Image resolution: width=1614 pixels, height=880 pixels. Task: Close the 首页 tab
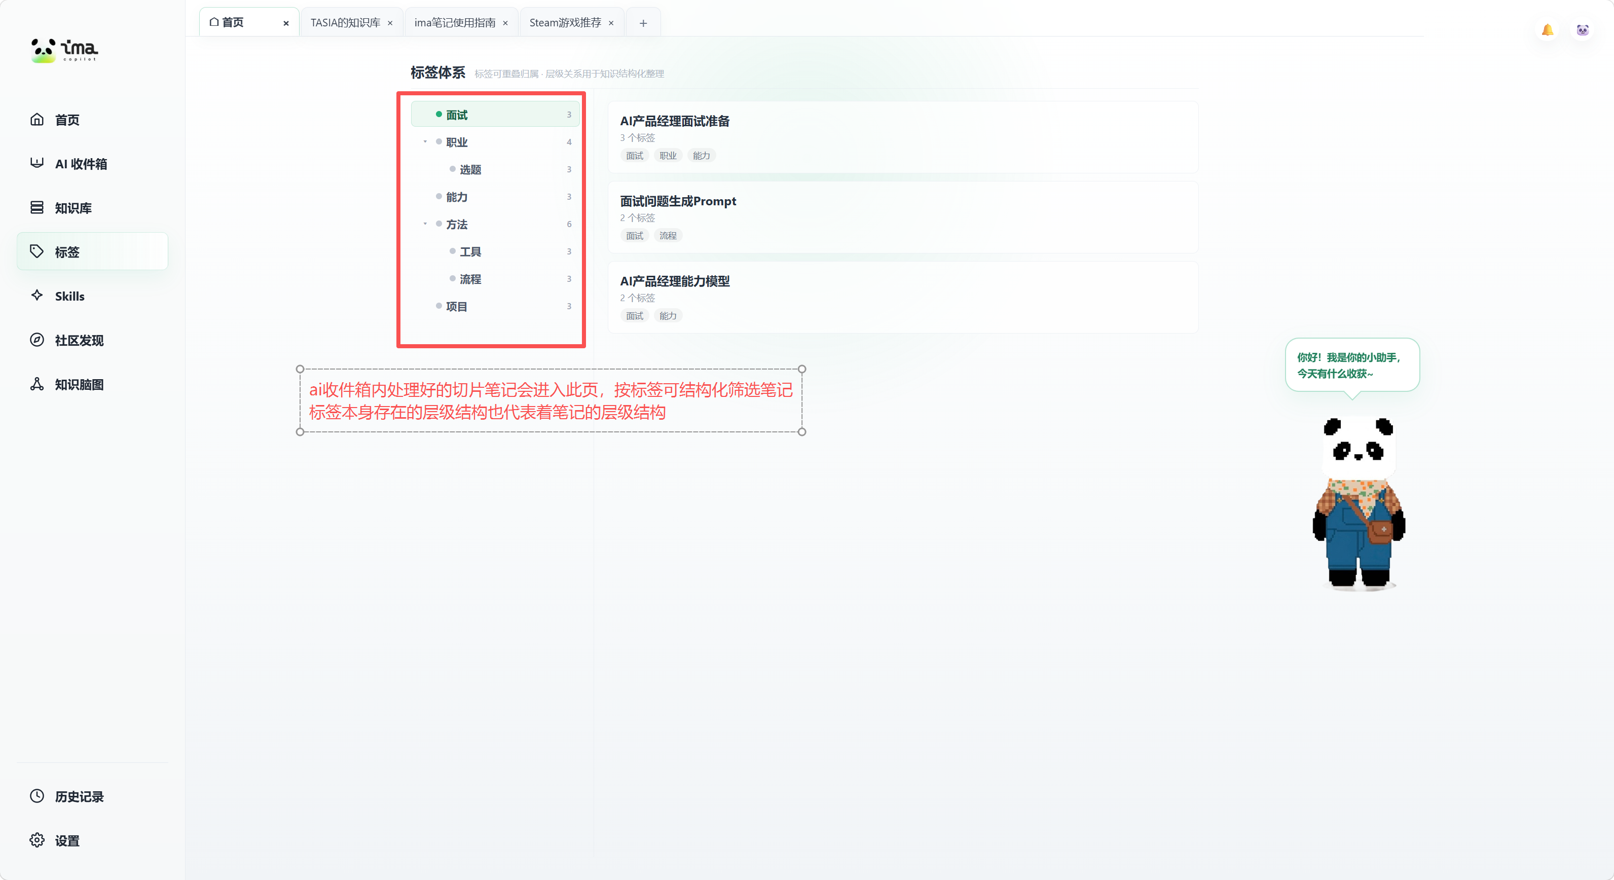pos(286,23)
